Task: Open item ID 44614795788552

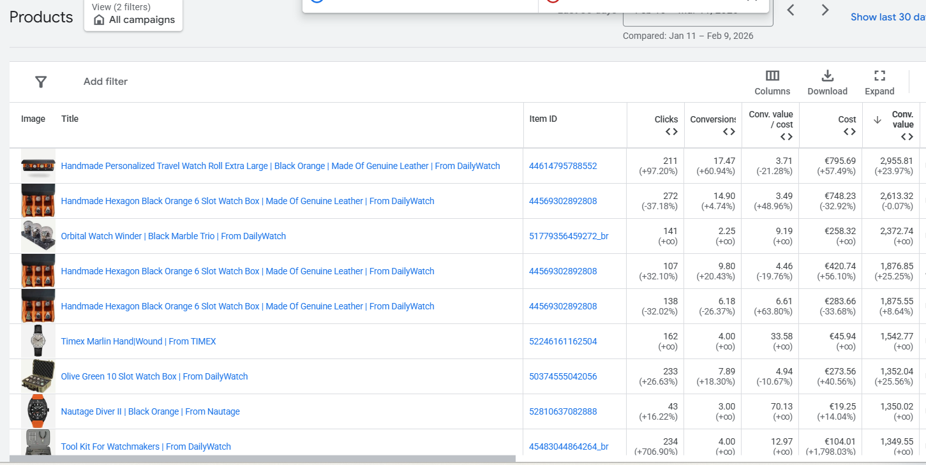Action: pos(563,166)
